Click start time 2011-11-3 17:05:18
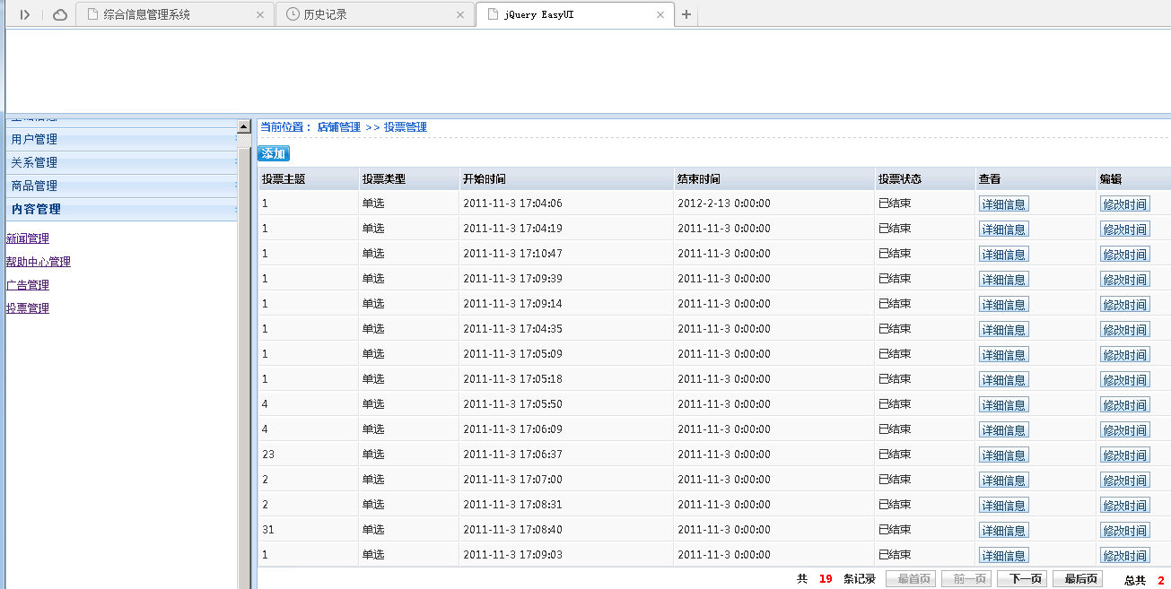Screen dimensions: 1171x589 point(512,379)
